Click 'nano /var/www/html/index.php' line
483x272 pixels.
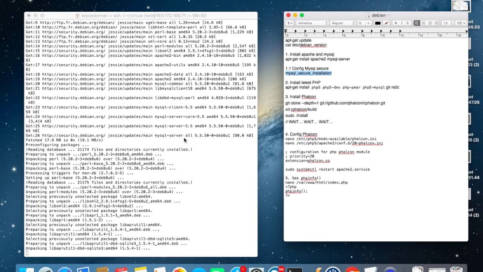click(316, 182)
